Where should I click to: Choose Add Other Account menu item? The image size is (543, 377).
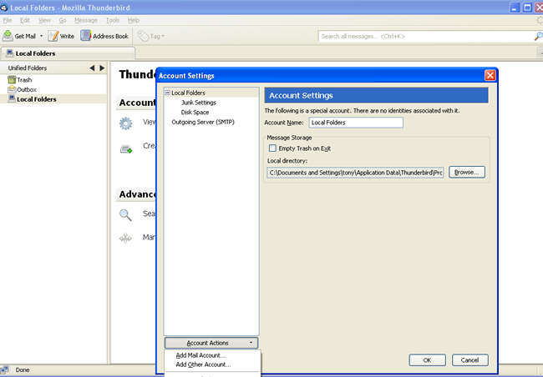coord(203,364)
